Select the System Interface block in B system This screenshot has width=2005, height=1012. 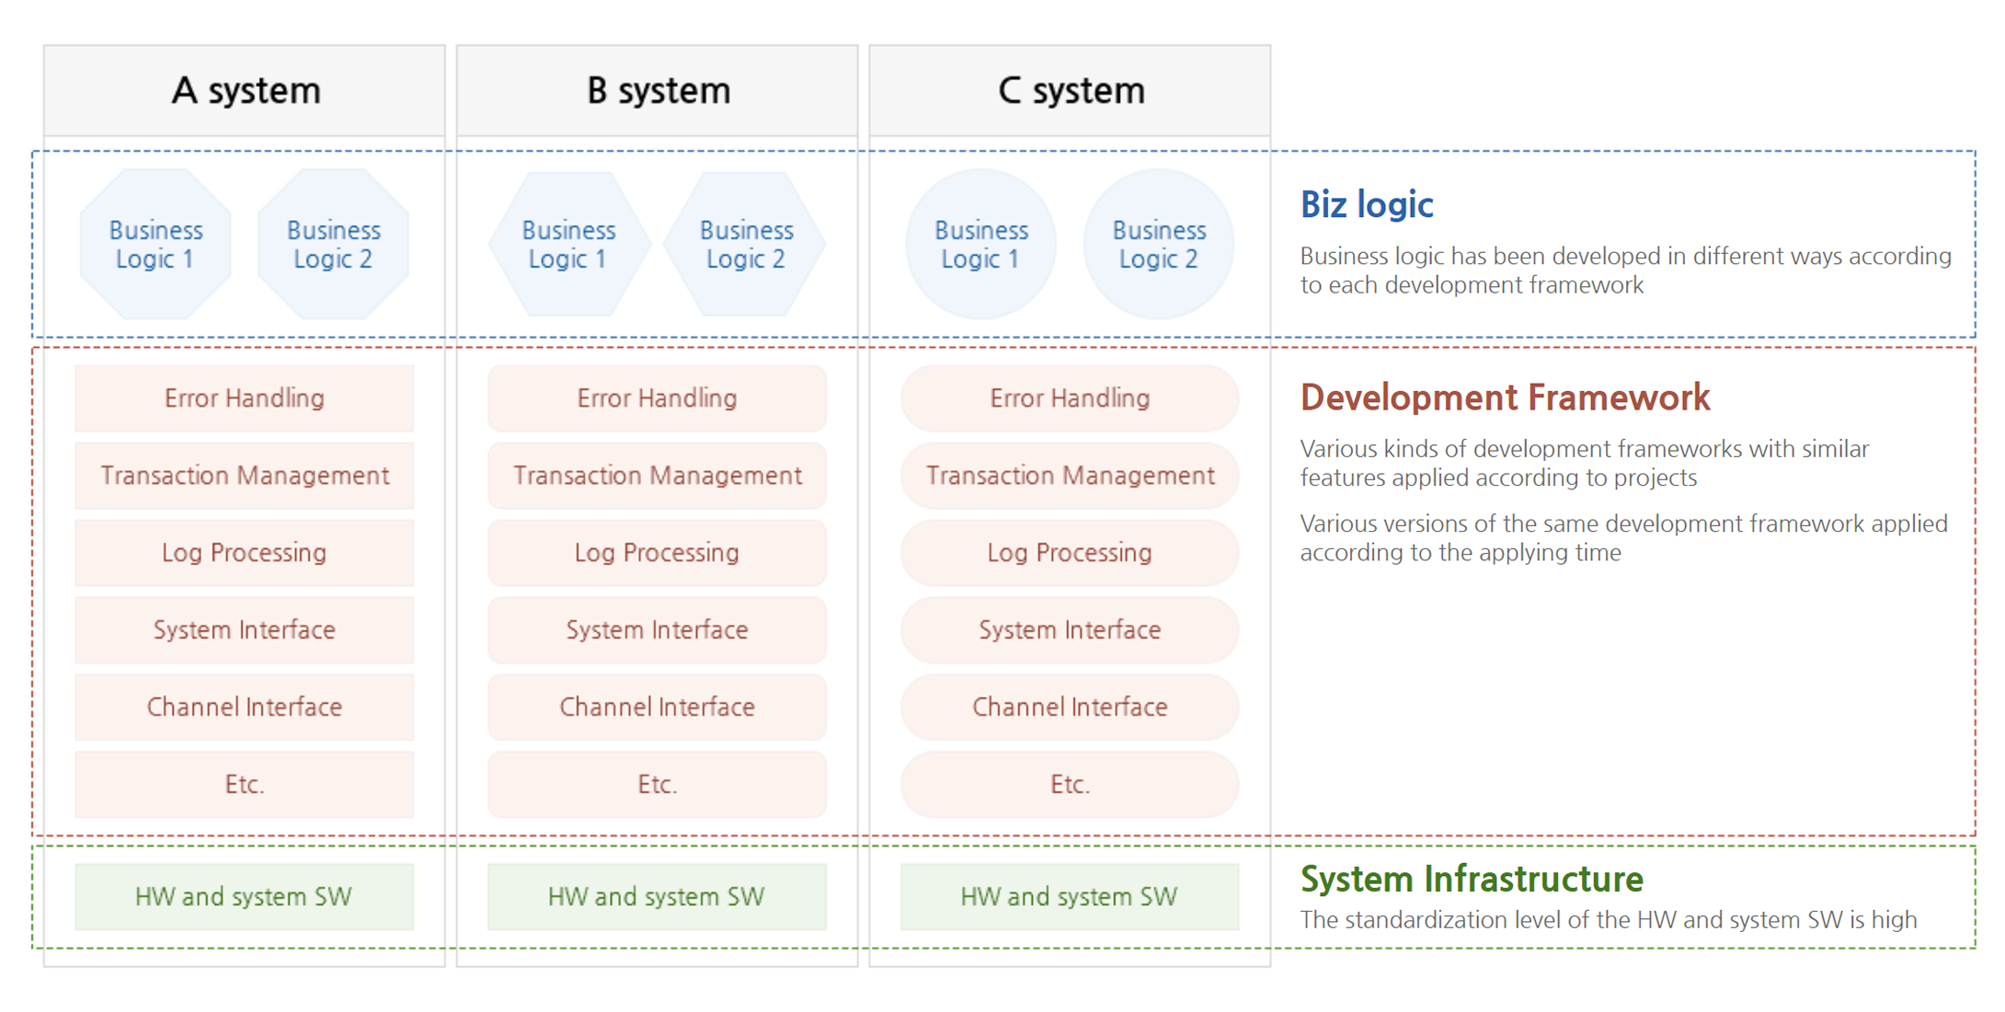tap(656, 629)
